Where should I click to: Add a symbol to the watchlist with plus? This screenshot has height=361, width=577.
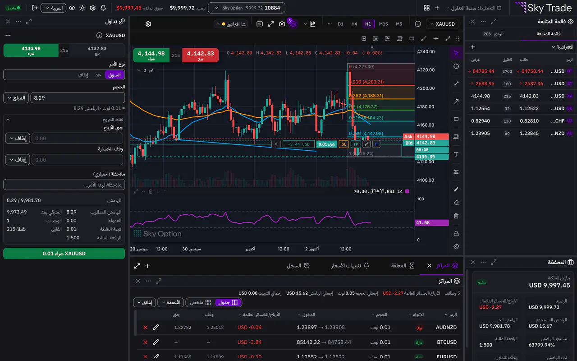(472, 47)
